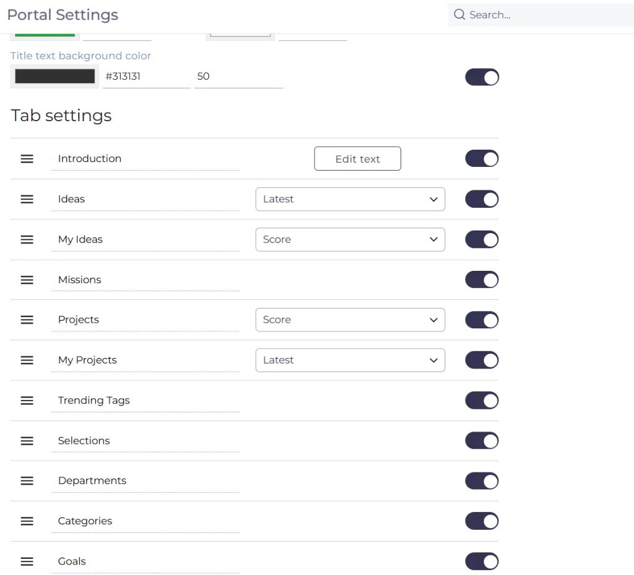This screenshot has height=575, width=634.
Task: Click the Missions tab name field
Action: (145, 280)
